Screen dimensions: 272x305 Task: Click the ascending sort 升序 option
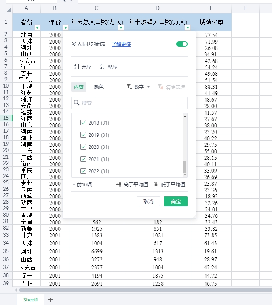[83, 67]
